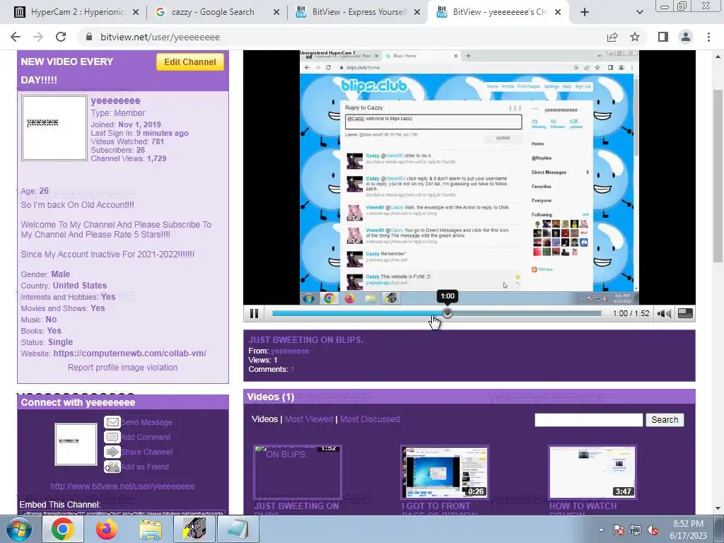The height and width of the screenshot is (543, 724).
Task: Click the Add Comment link
Action: point(146,437)
